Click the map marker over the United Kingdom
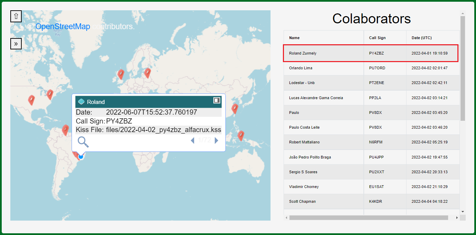 (120, 74)
